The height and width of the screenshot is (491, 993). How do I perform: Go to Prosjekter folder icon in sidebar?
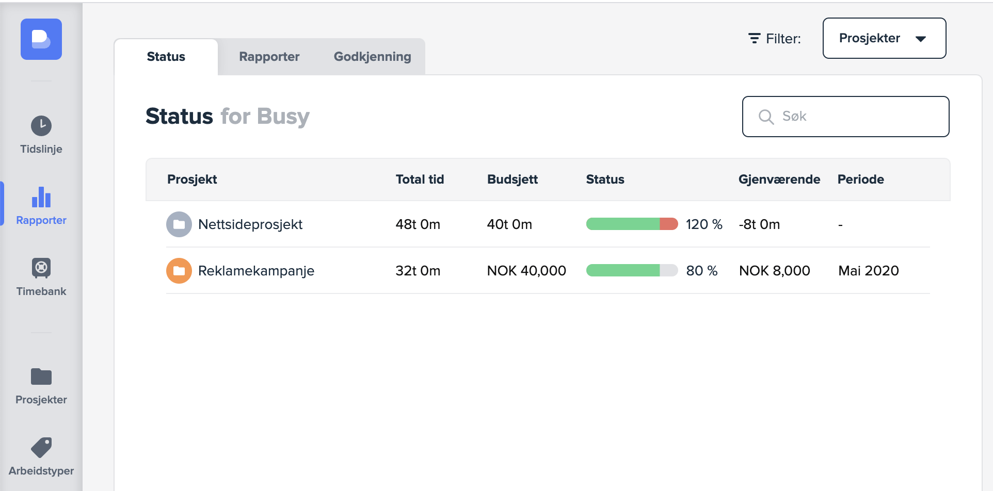tap(41, 377)
